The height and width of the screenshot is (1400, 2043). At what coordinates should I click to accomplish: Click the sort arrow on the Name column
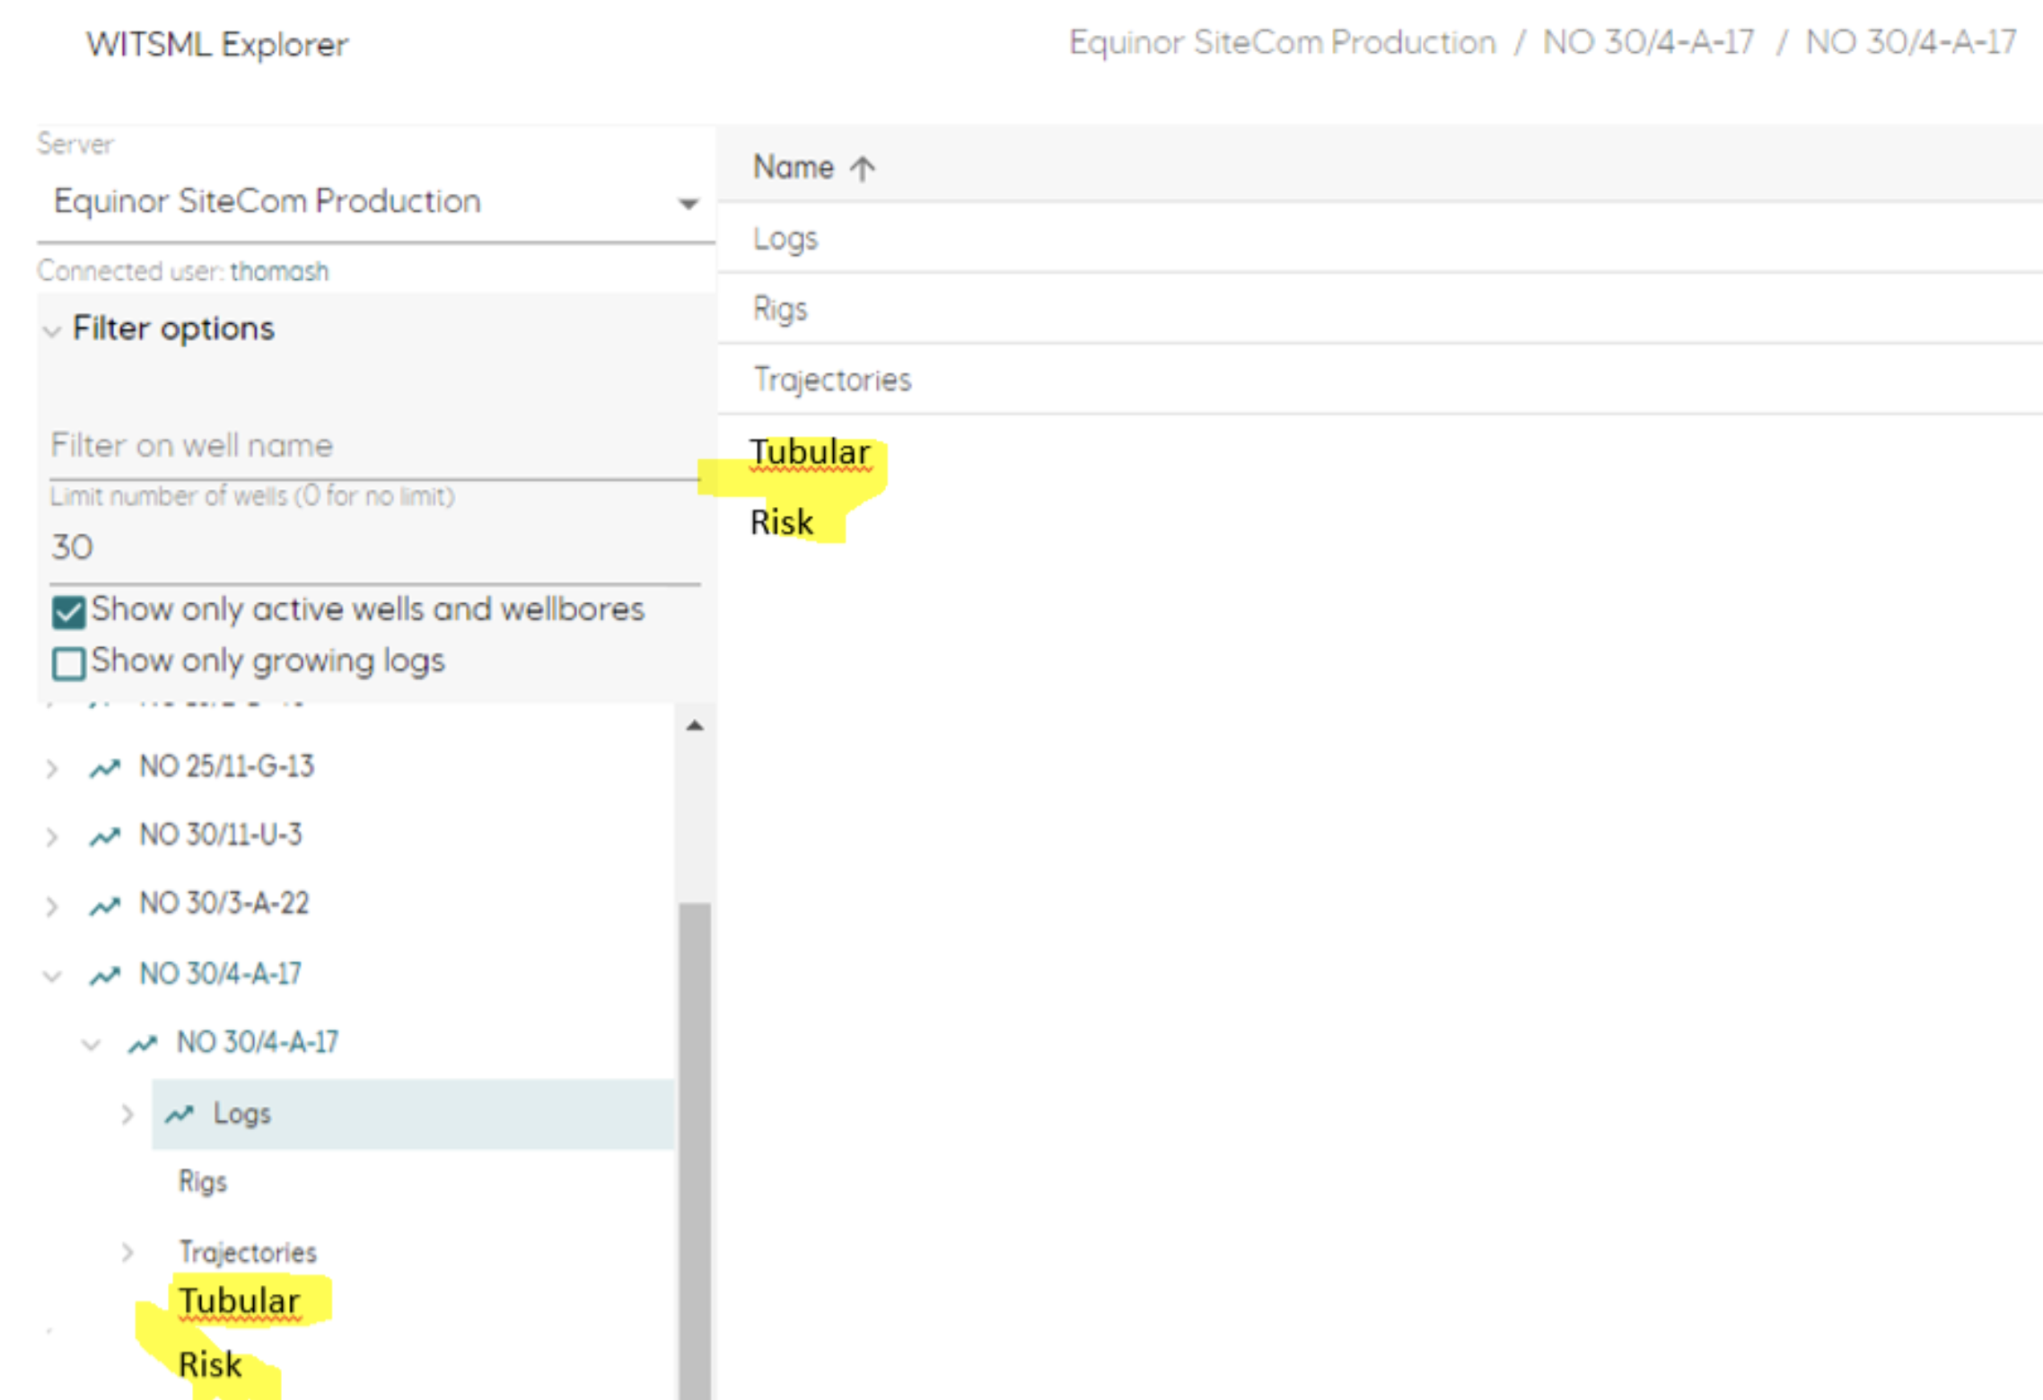[x=862, y=167]
